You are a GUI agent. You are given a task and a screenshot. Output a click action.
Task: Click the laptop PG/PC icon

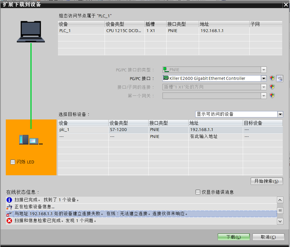(x=31, y=32)
